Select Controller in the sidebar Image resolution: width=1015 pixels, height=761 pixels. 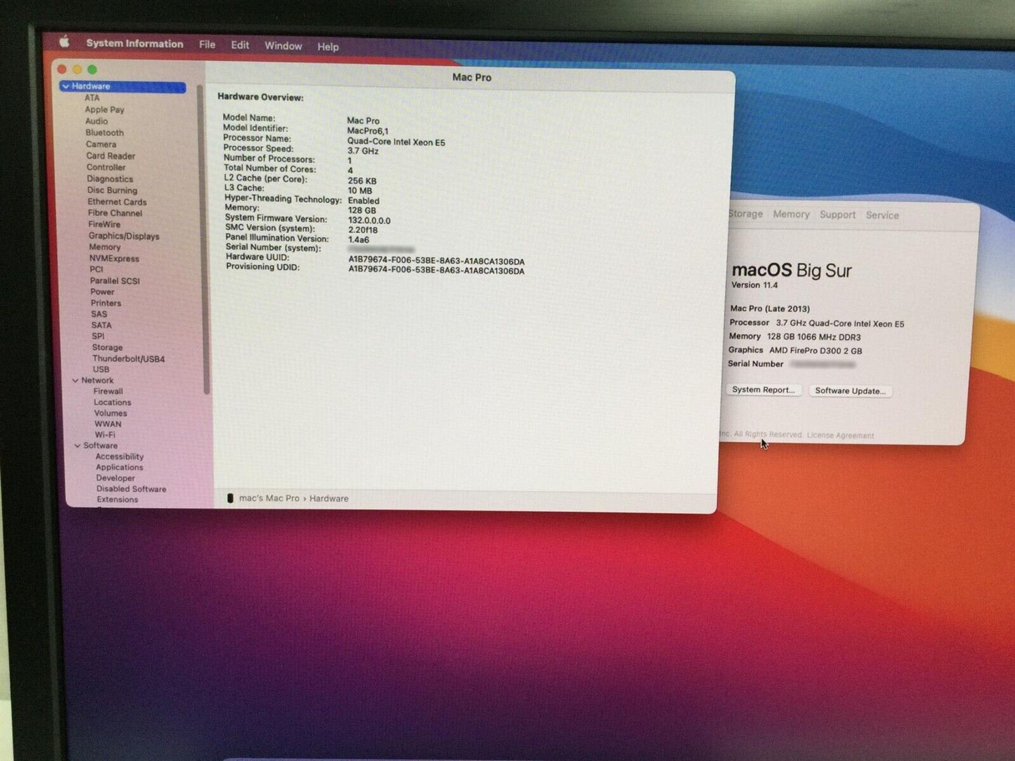[x=106, y=167]
